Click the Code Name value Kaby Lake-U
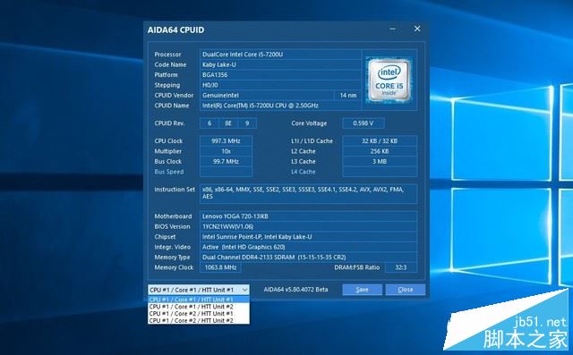Screen dimensions: 573x355 [x=280, y=64]
